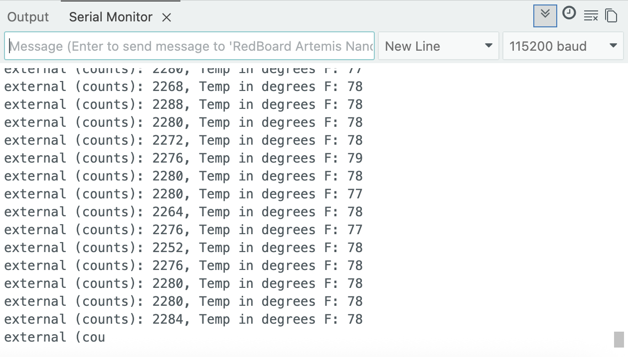Click the output line with counts 2268
Viewport: 628px width, 357px height.
coord(183,87)
